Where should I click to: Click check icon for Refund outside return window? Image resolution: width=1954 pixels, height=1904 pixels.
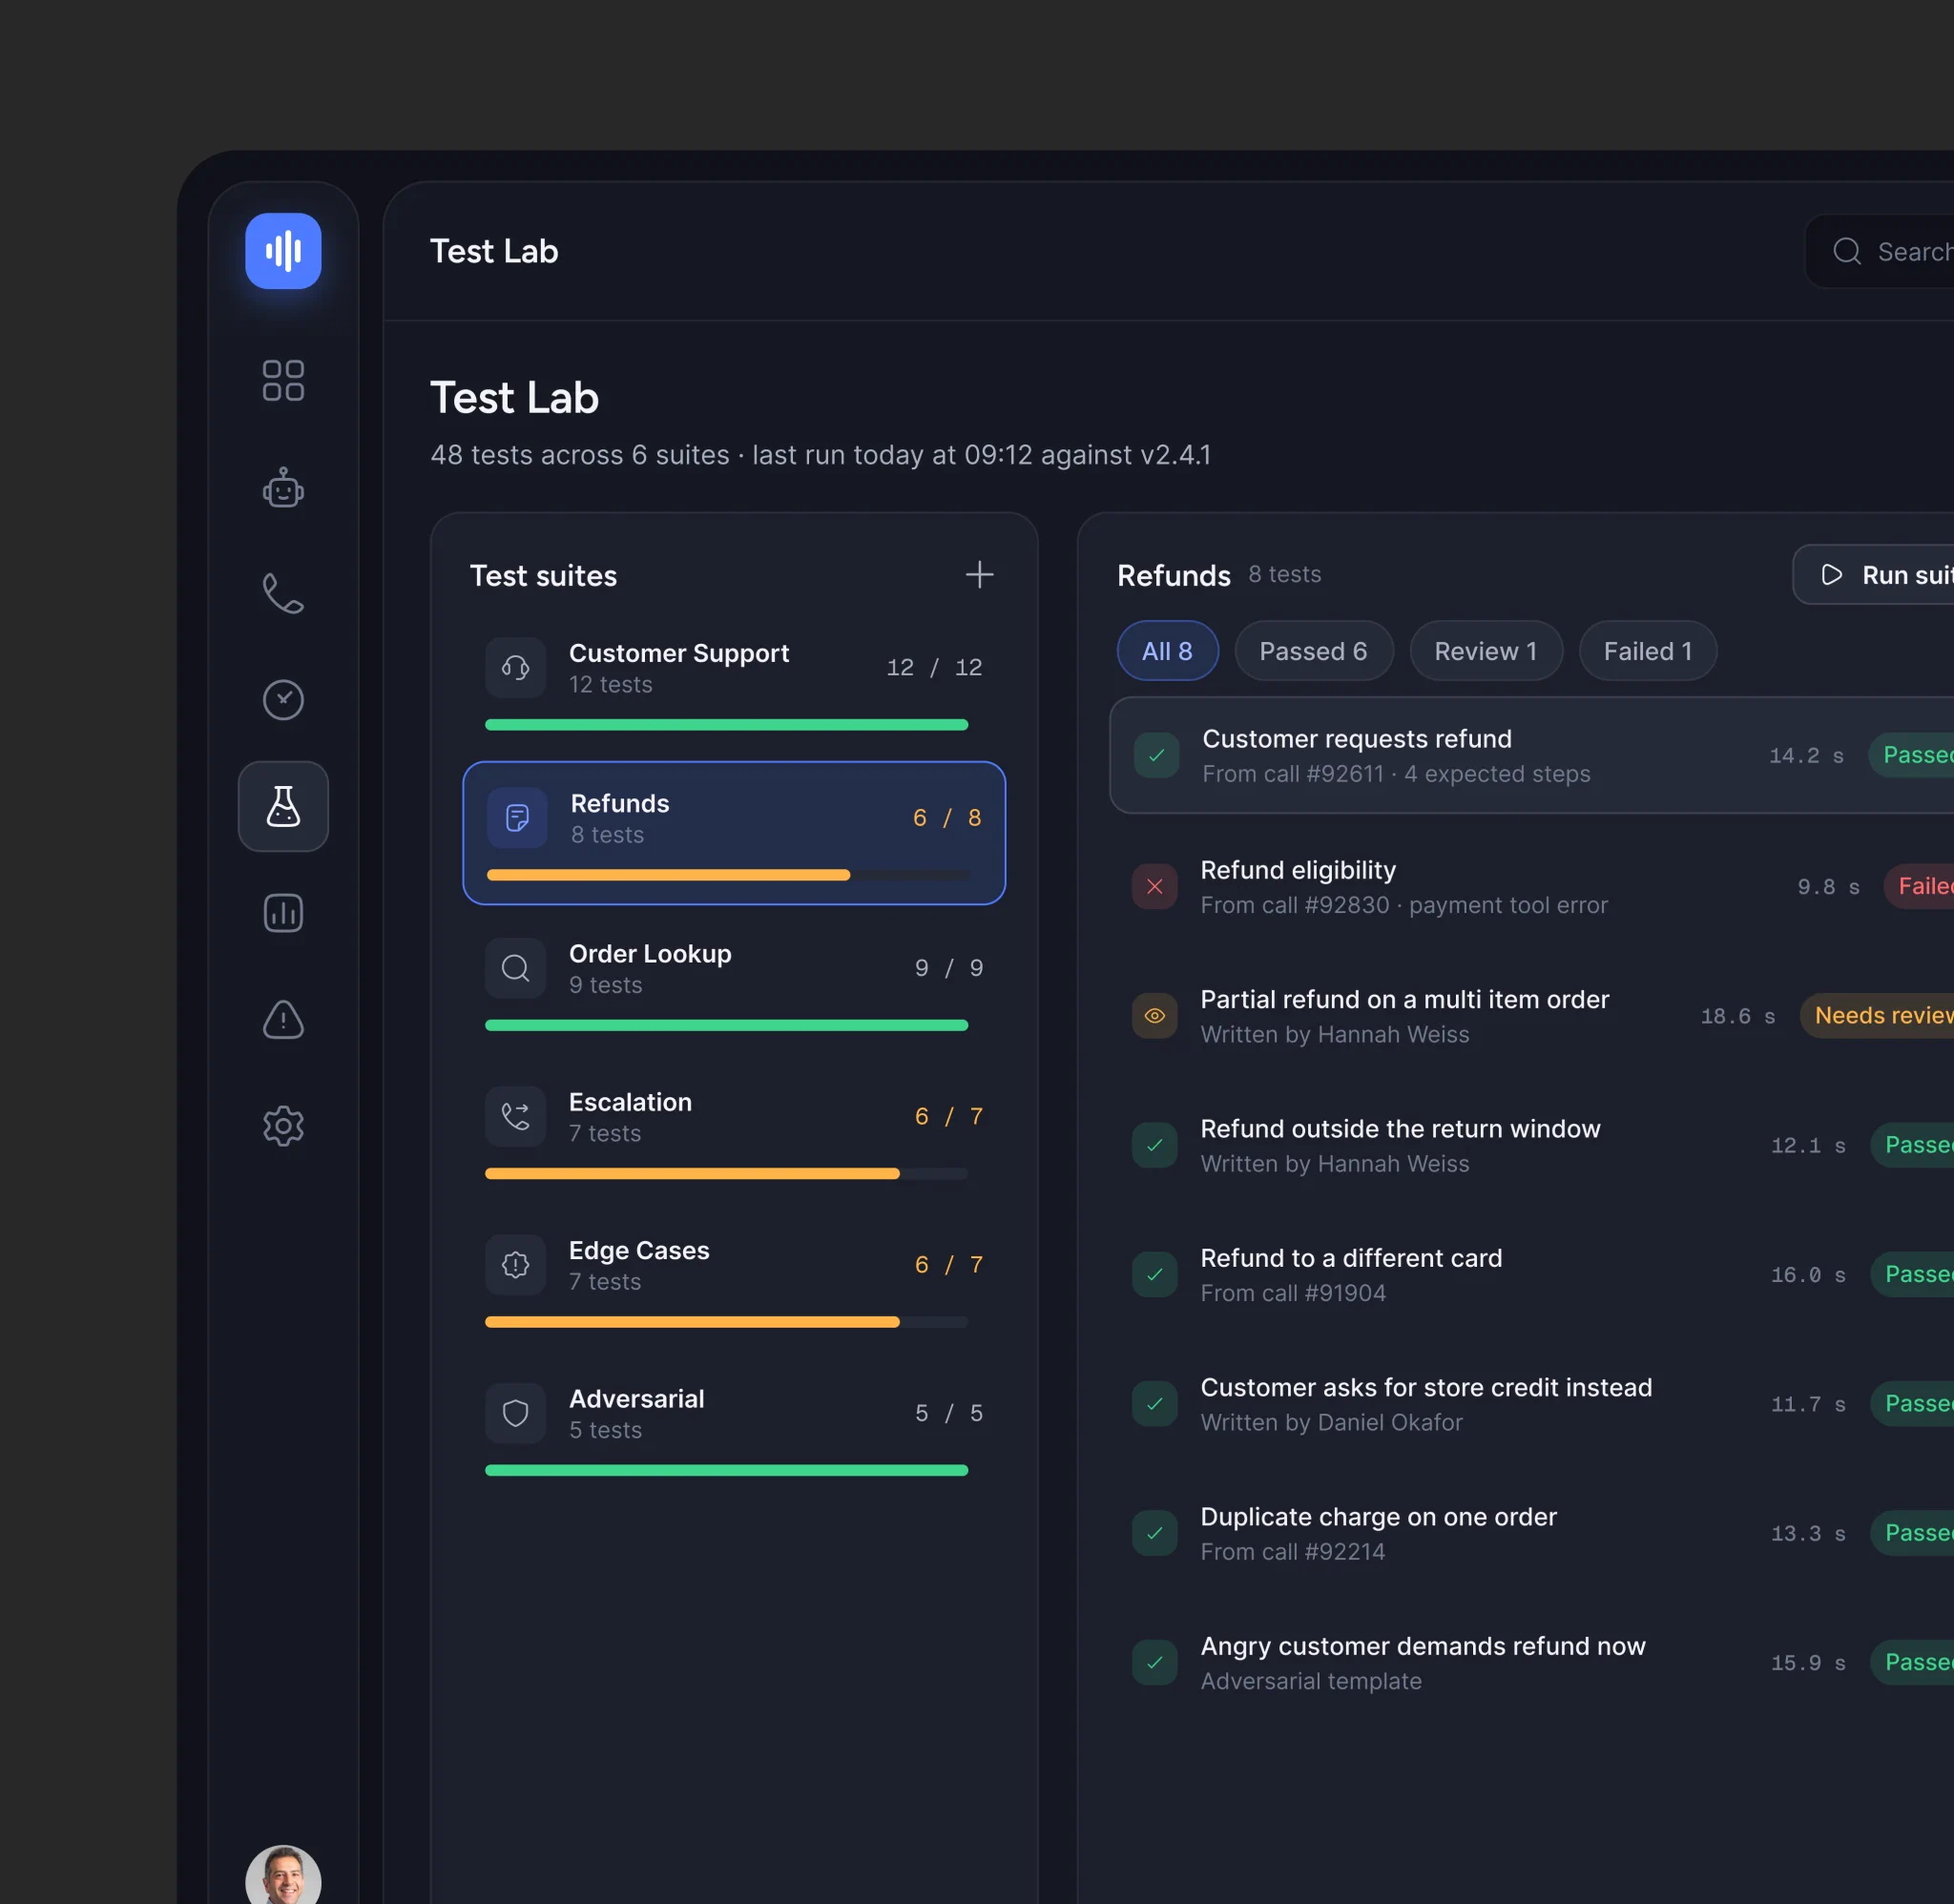(1154, 1145)
